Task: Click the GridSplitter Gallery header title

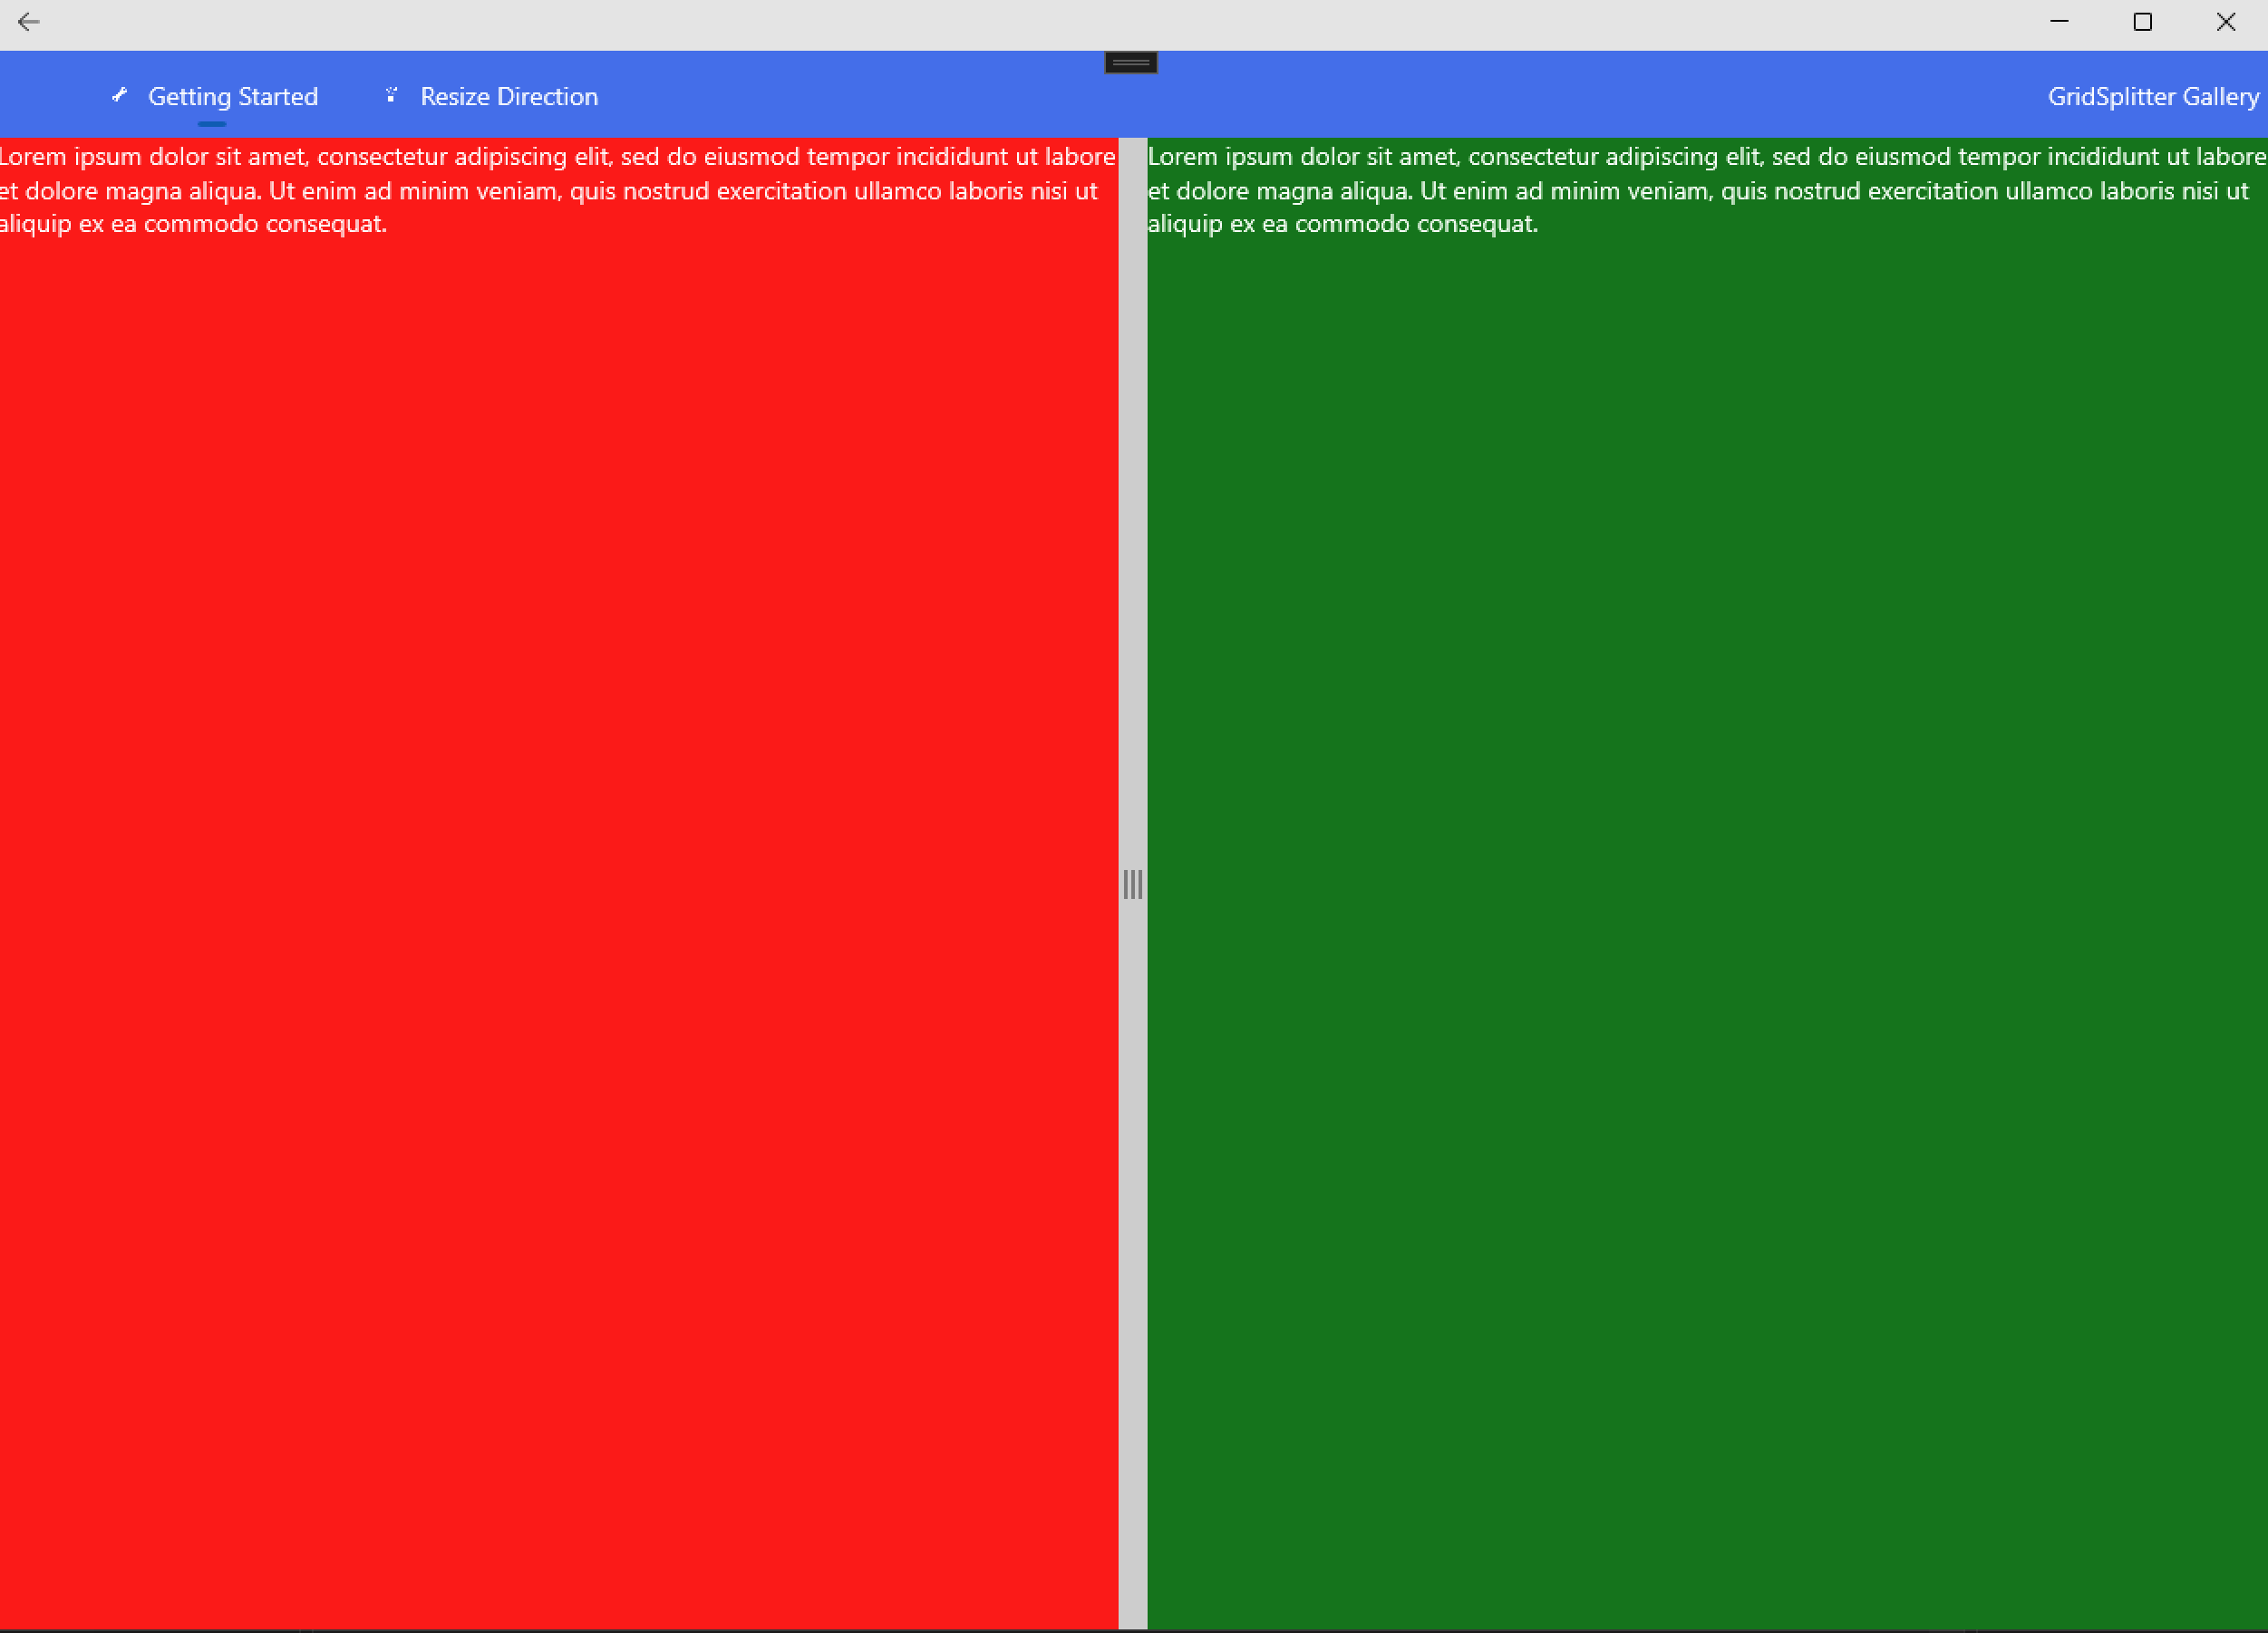Action: (2152, 97)
